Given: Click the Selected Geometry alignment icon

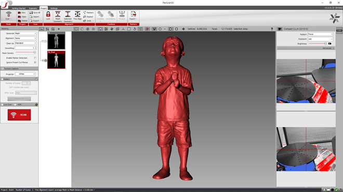Looking at the screenshot, I should click(68, 17).
